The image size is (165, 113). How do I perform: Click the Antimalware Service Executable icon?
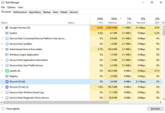[x=7, y=49]
